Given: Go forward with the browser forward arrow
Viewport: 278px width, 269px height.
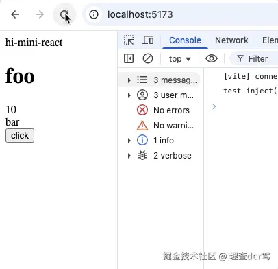Looking at the screenshot, I should click(40, 14).
